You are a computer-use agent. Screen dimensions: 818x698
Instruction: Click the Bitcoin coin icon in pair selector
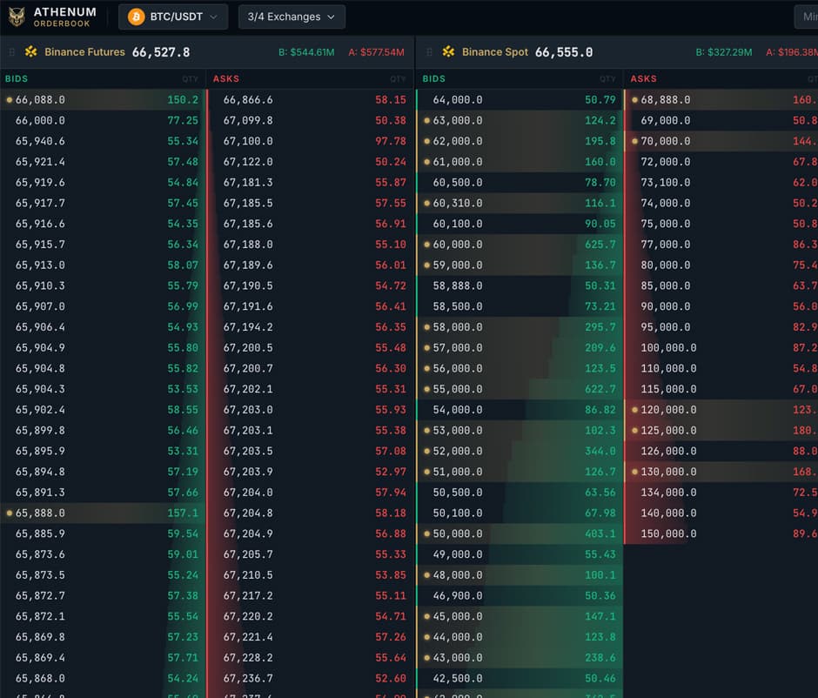pos(136,17)
